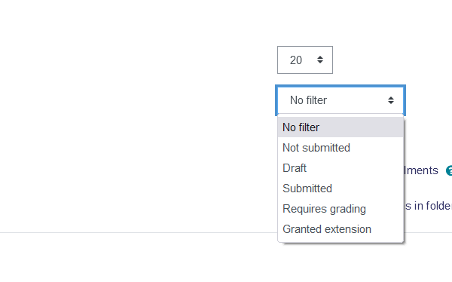This screenshot has height=282, width=452.
Task: Click the number 20 in the page-size box
Action: (x=296, y=60)
